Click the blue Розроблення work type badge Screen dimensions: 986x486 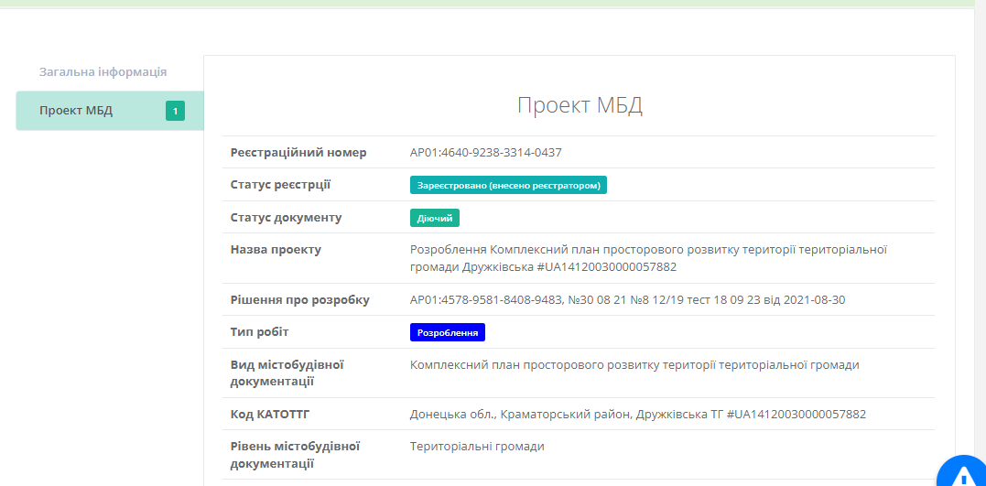coord(447,332)
